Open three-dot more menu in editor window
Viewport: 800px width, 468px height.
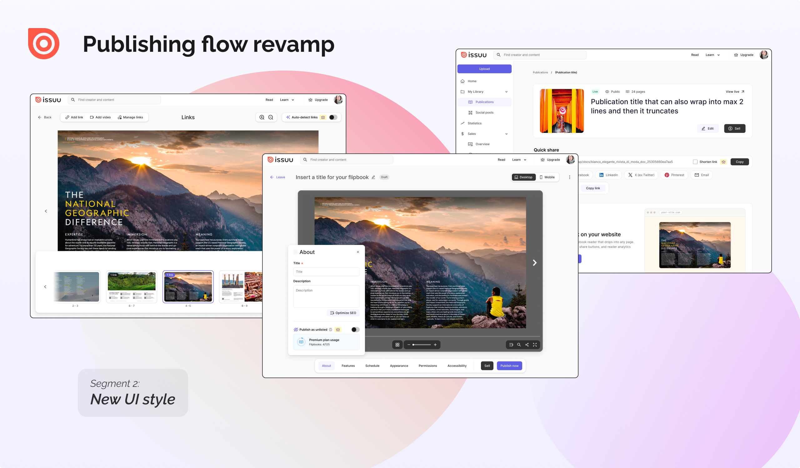(569, 177)
